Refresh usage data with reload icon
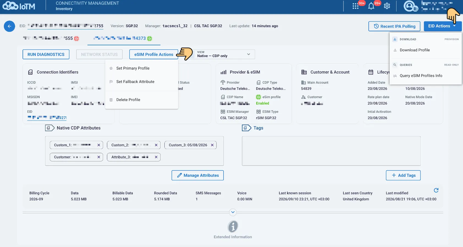 coord(436,190)
